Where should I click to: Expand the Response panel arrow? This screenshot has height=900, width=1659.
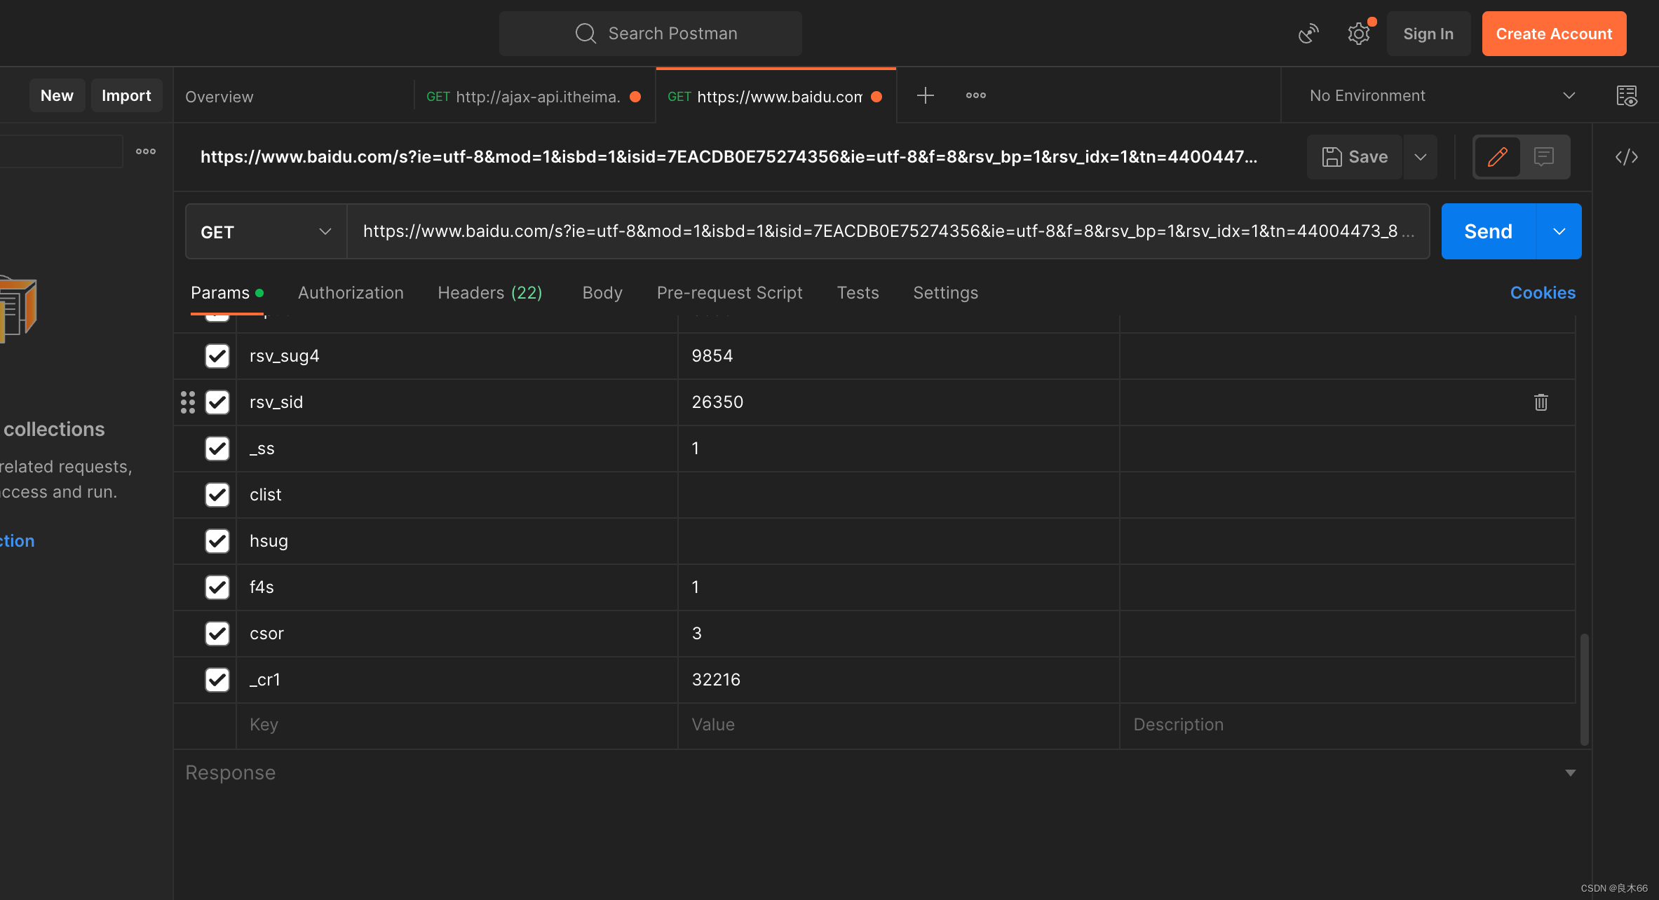tap(1570, 772)
